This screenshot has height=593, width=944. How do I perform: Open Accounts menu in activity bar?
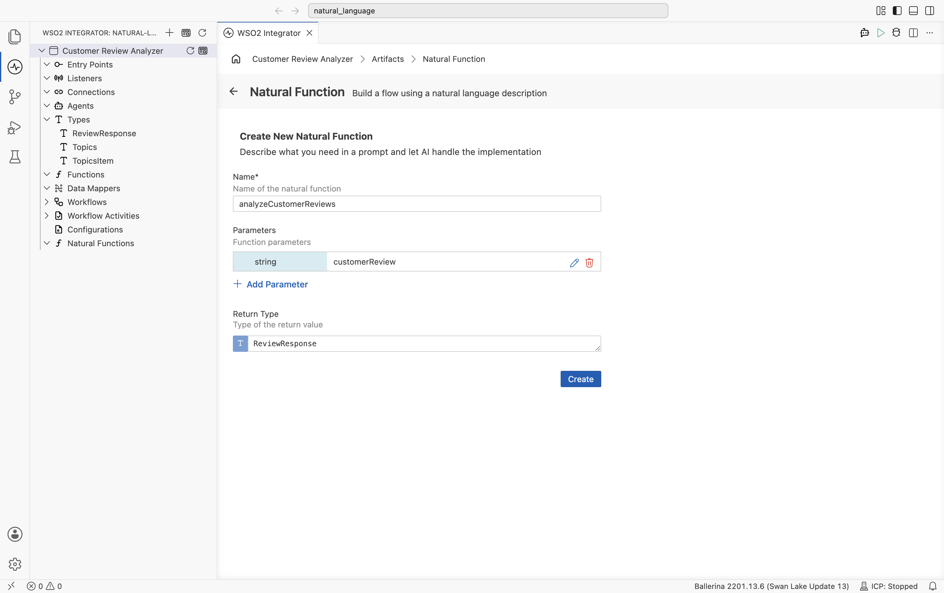pos(15,534)
